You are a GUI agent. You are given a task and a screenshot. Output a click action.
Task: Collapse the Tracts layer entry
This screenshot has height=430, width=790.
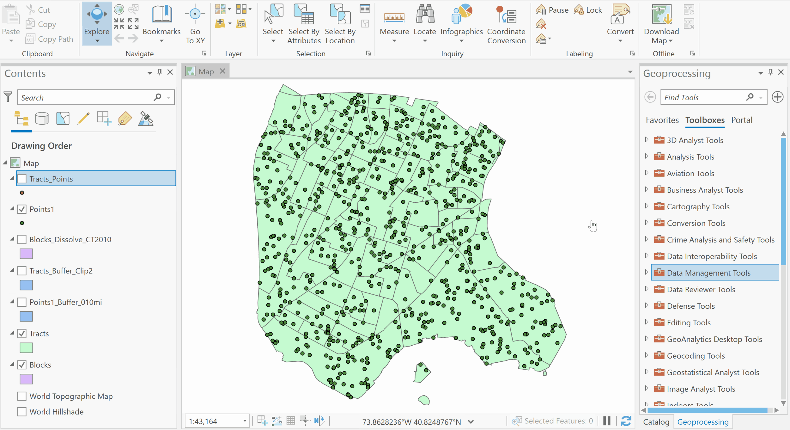click(x=12, y=333)
